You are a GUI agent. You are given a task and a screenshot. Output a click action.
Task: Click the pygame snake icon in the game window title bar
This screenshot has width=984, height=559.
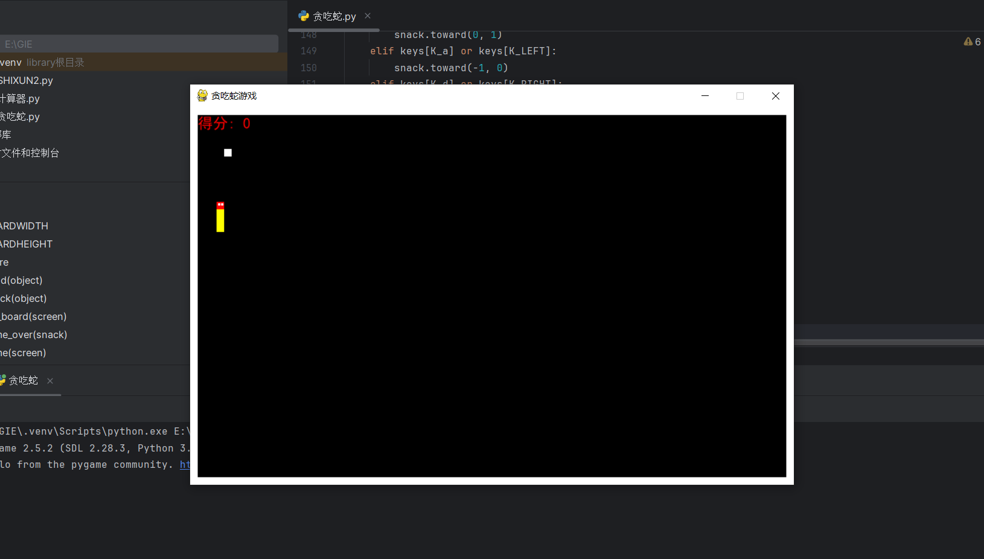[x=202, y=95]
